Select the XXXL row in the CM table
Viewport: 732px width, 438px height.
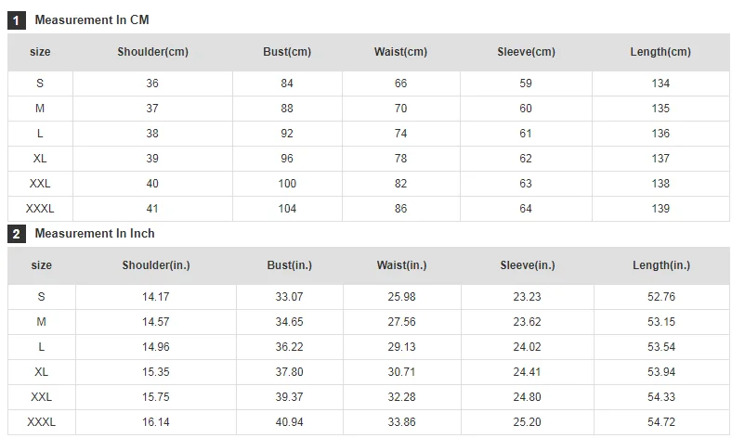coord(369,209)
